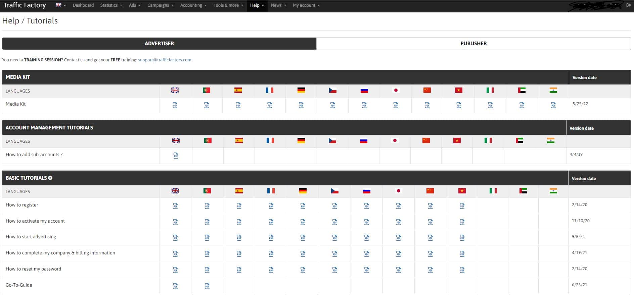The image size is (634, 298).
Task: Open the Tools & more menu
Action: coord(228,5)
